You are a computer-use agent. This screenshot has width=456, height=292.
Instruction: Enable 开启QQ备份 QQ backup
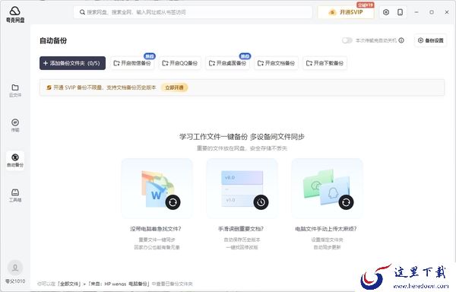[180, 63]
